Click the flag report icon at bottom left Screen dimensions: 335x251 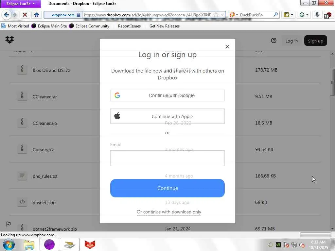click(x=8, y=224)
